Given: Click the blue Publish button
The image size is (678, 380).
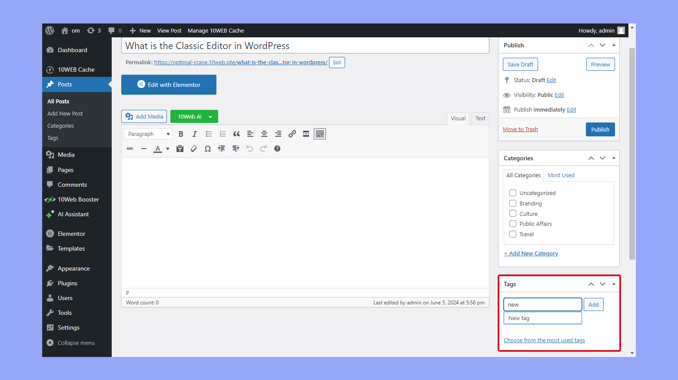Looking at the screenshot, I should (x=600, y=129).
